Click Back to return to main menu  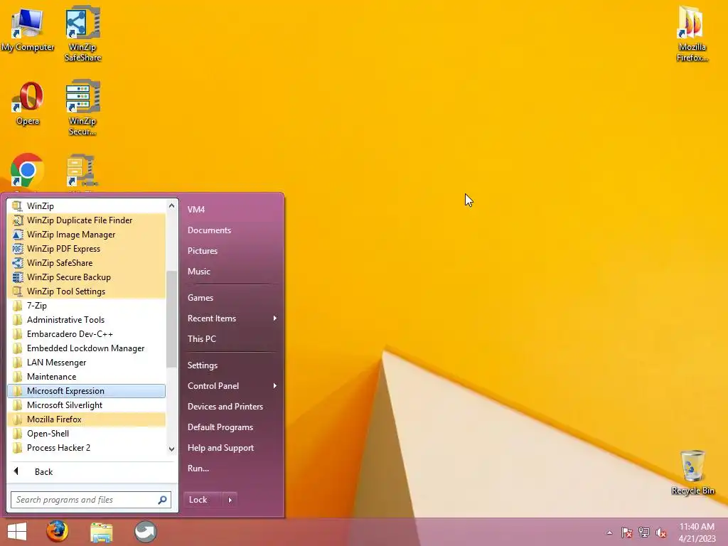tap(92, 472)
